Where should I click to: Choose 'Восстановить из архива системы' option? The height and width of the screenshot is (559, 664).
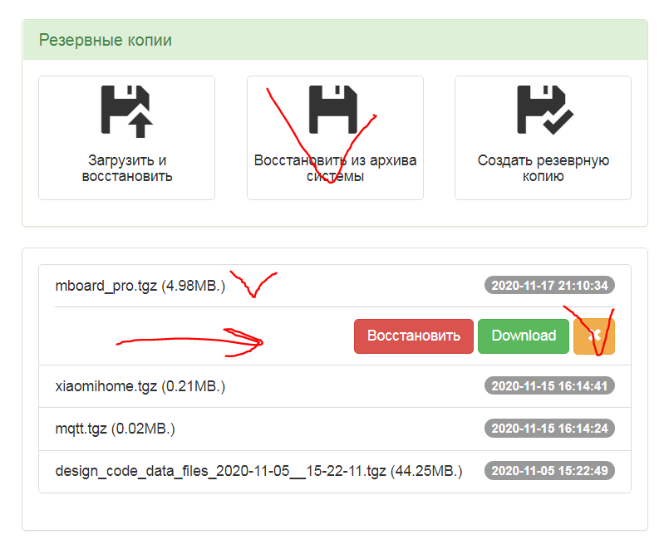pos(335,168)
